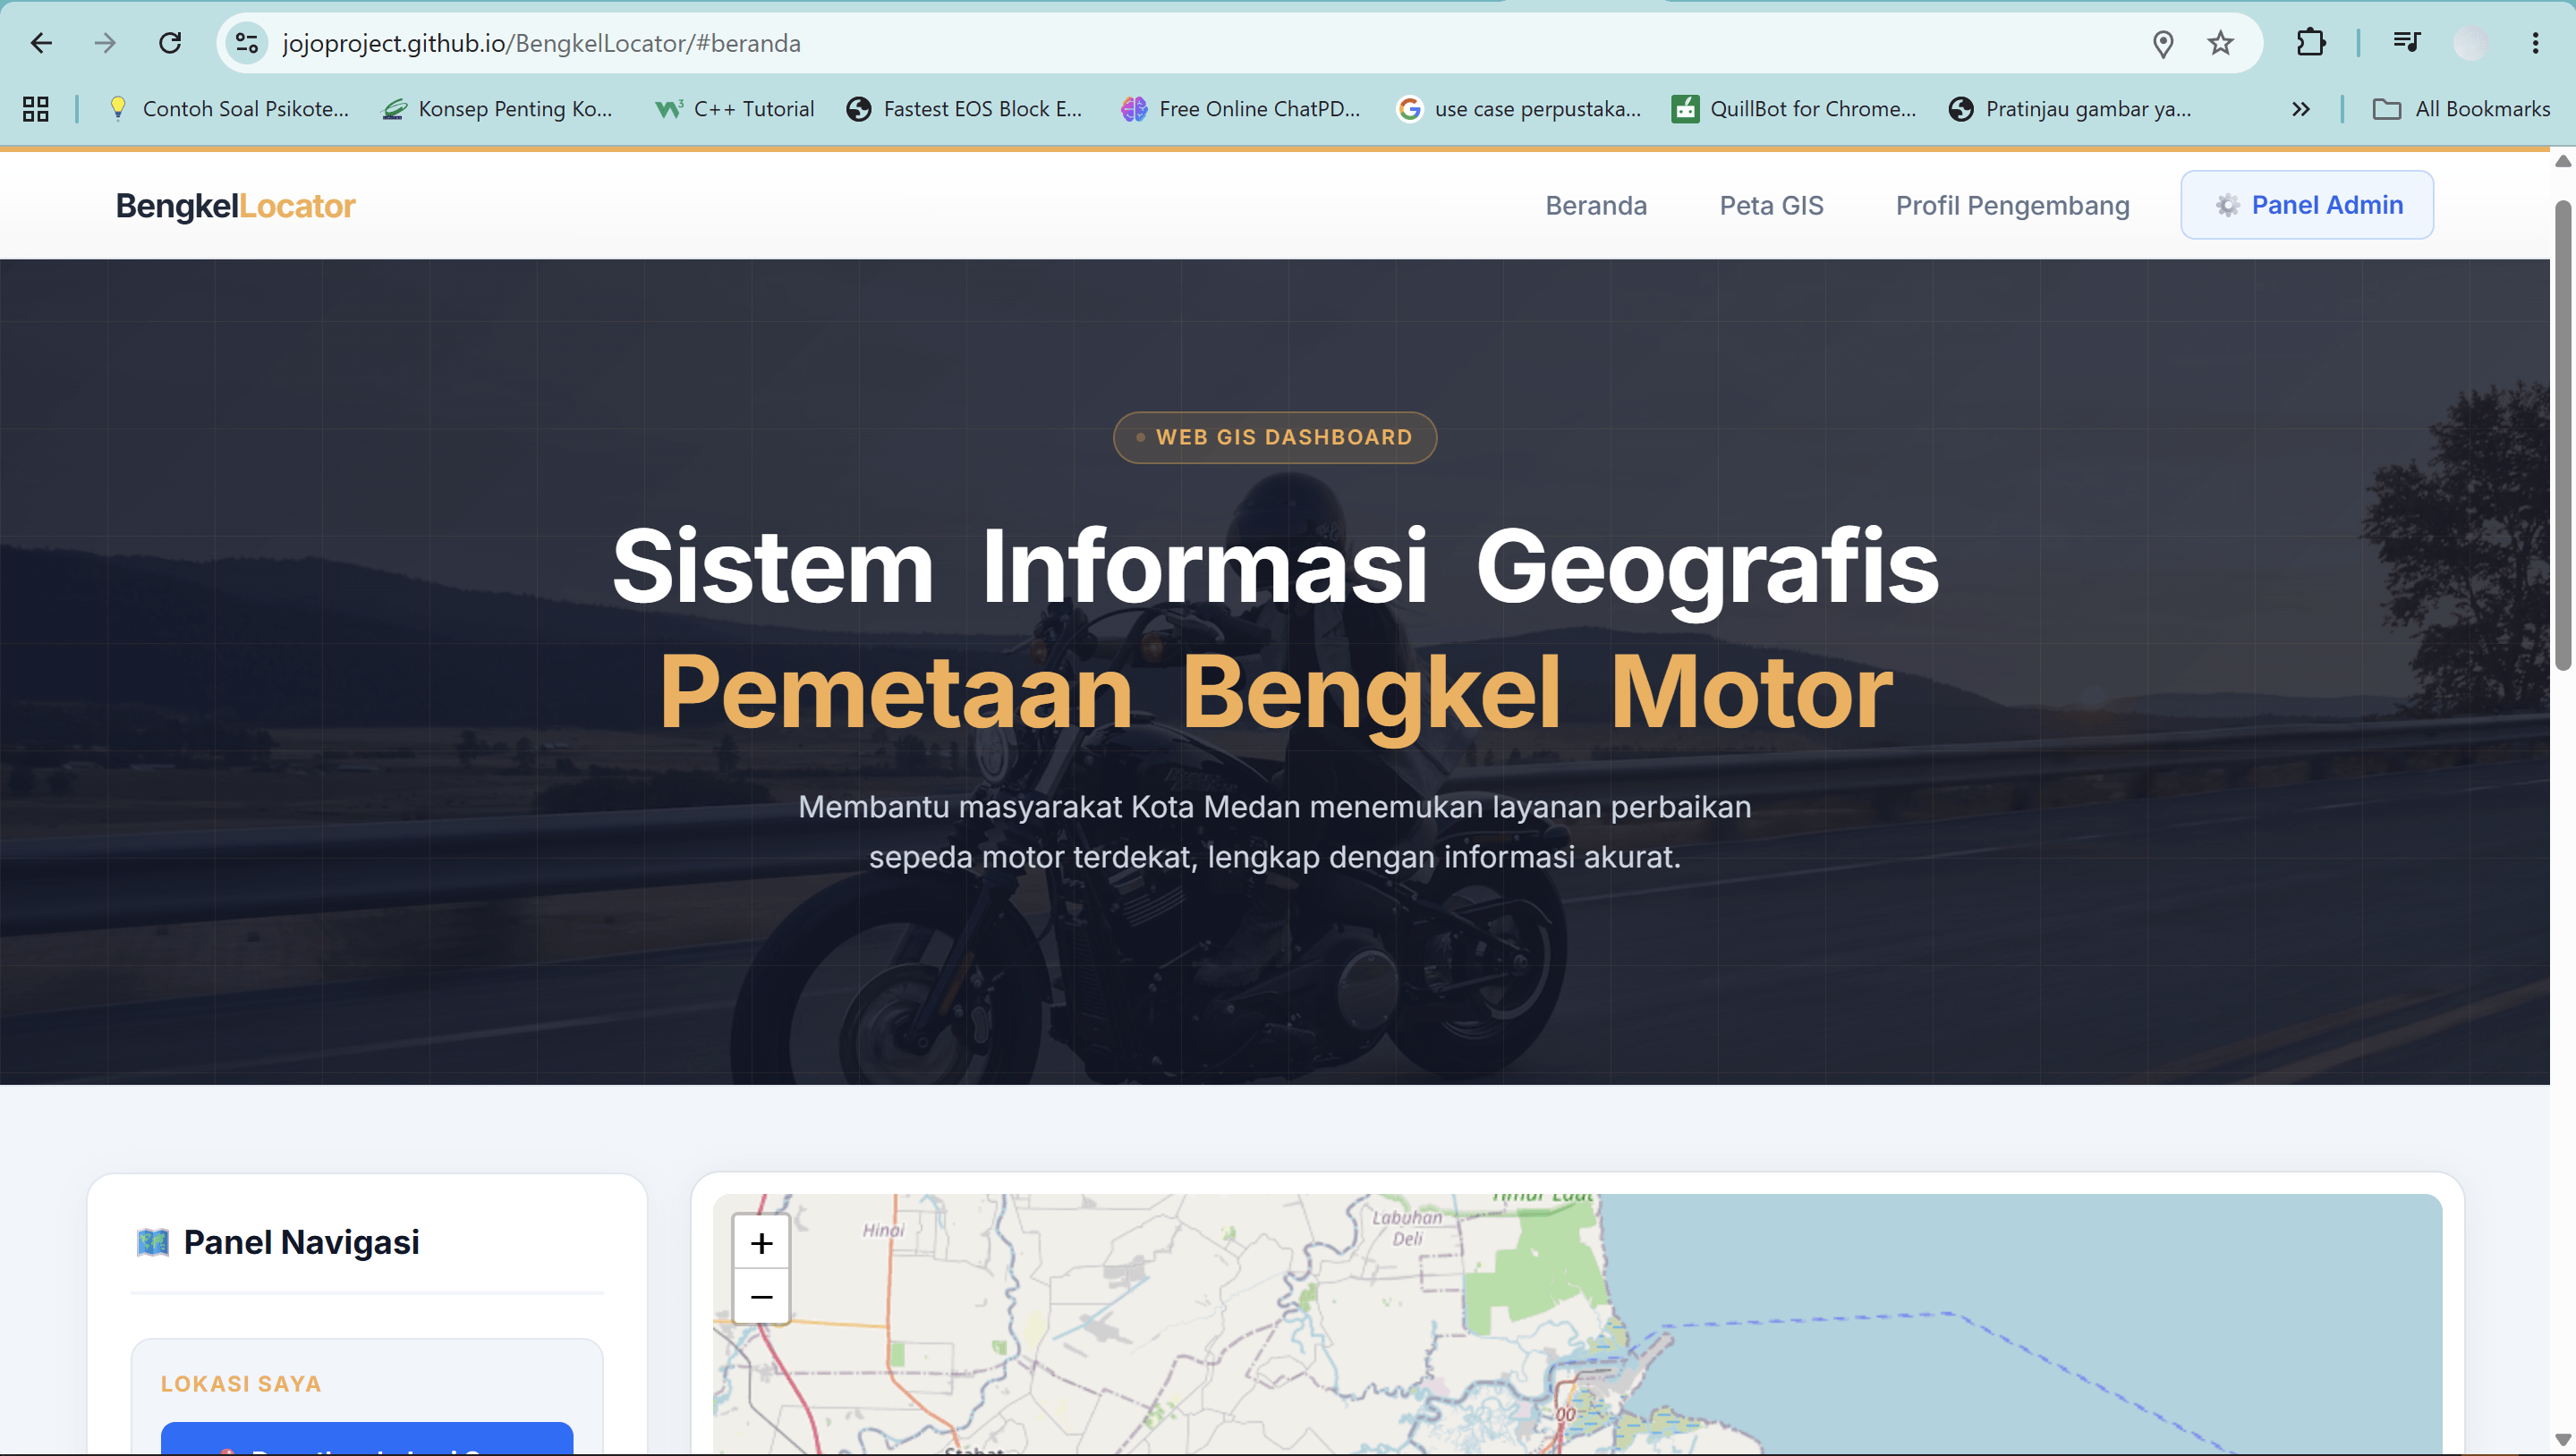The image size is (2576, 1456).
Task: Click the Pemetaan Bengkel Motor heading
Action: (x=1276, y=693)
